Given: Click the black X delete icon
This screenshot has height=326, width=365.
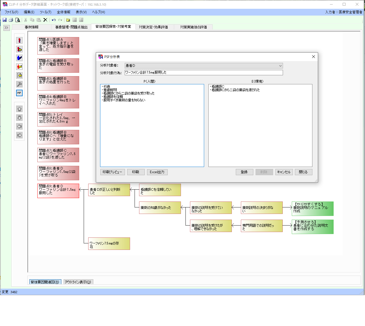Looking at the screenshot, I should [45, 20].
